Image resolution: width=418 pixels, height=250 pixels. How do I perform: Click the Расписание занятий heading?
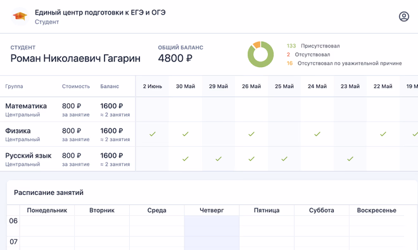[x=49, y=192]
